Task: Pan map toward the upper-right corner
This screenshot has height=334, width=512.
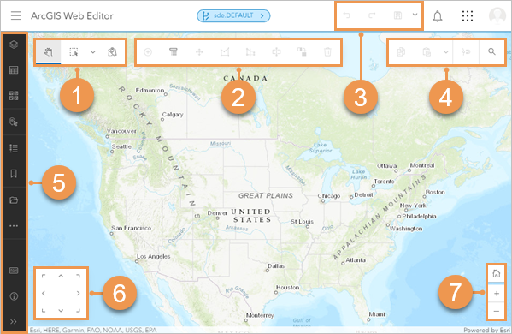Action: (x=78, y=276)
